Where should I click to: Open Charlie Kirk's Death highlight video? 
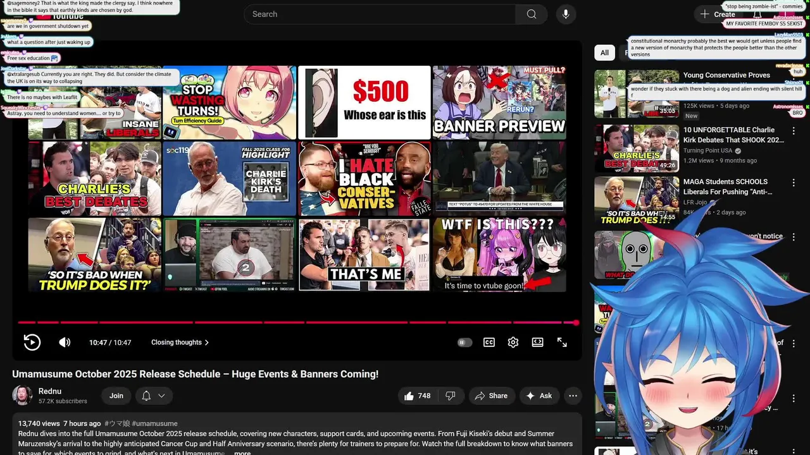coord(229,179)
